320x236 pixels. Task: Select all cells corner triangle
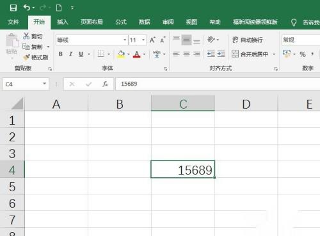(x=17, y=104)
